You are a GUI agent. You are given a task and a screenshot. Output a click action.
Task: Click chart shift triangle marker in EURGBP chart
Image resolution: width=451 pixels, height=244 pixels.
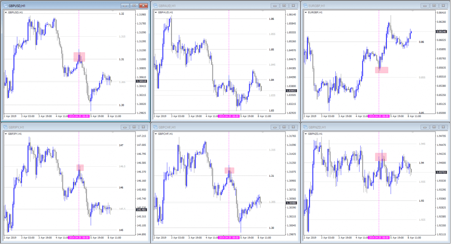(x=413, y=11)
